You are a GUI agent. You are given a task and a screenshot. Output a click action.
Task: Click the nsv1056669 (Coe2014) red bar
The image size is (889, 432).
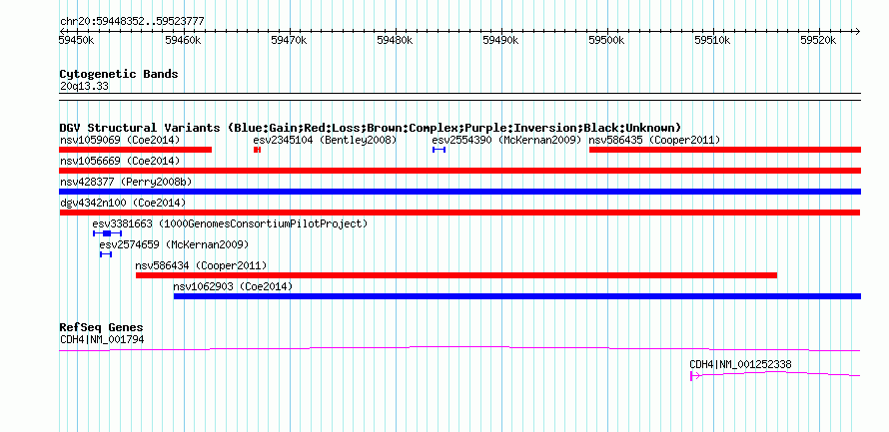[x=459, y=171]
